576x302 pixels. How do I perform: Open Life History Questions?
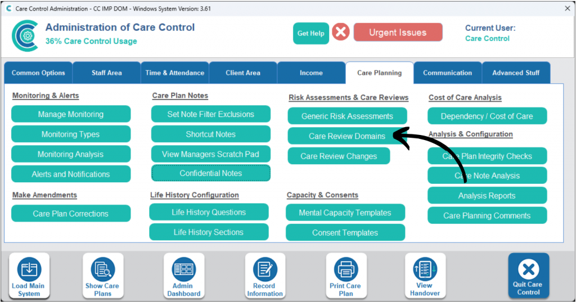click(x=209, y=212)
